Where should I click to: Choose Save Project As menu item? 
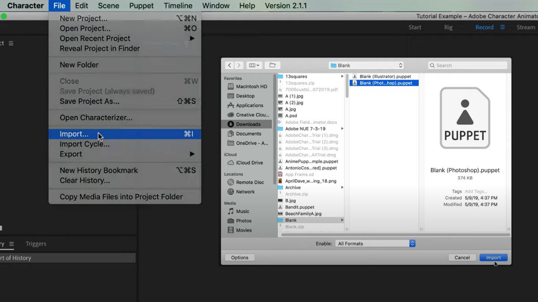(x=125, y=101)
